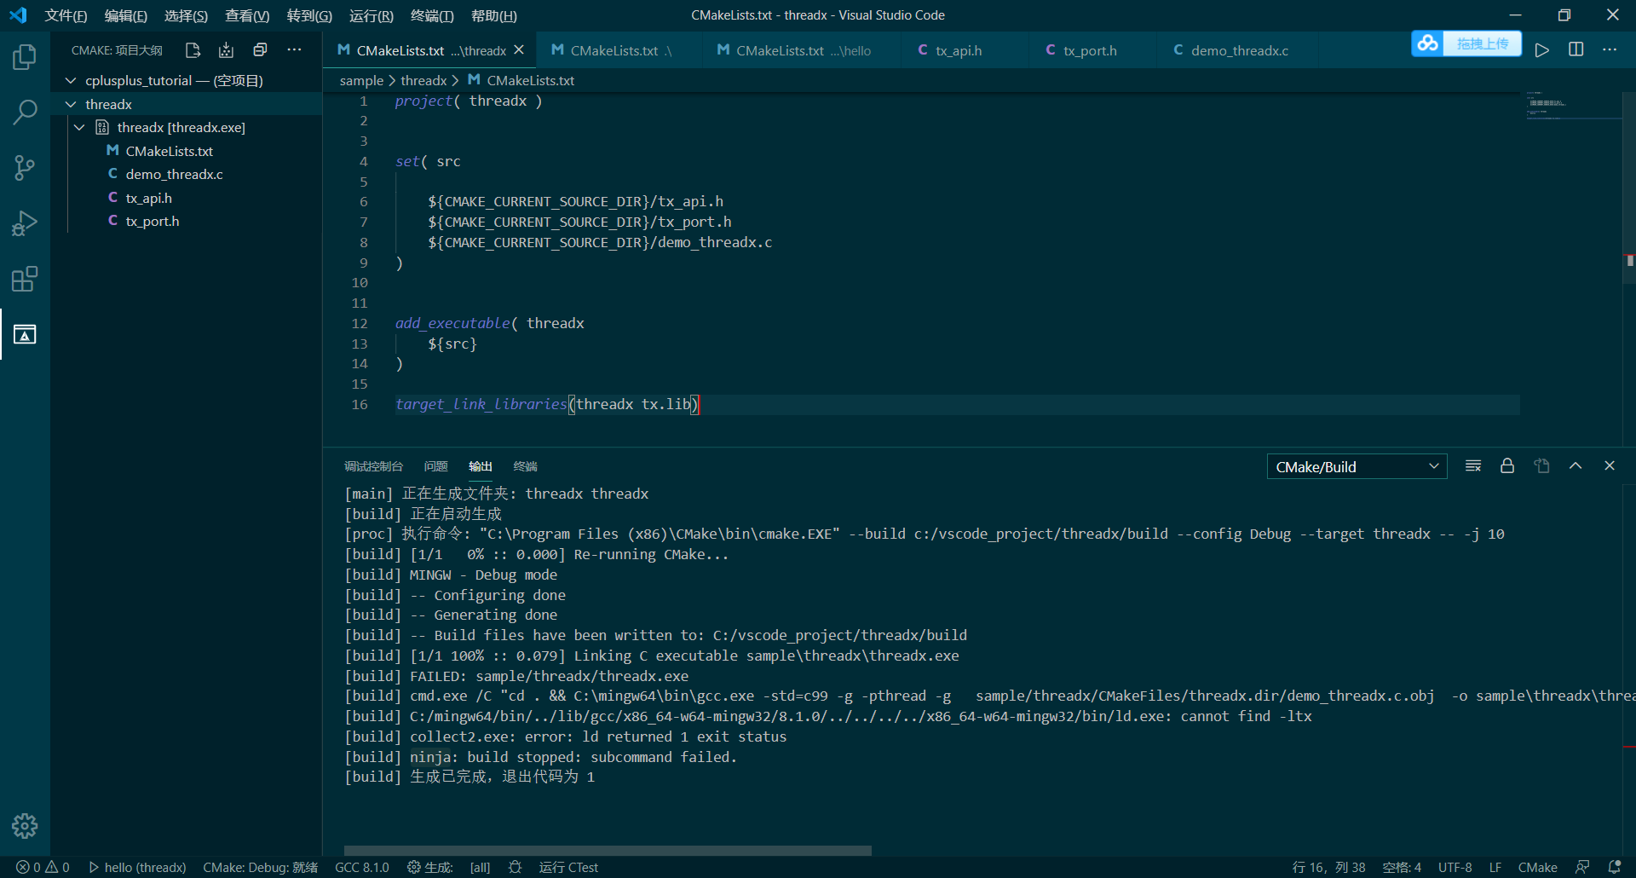1636x878 pixels.
Task: Click the threadx breadcrumb segment
Action: pyautogui.click(x=423, y=80)
